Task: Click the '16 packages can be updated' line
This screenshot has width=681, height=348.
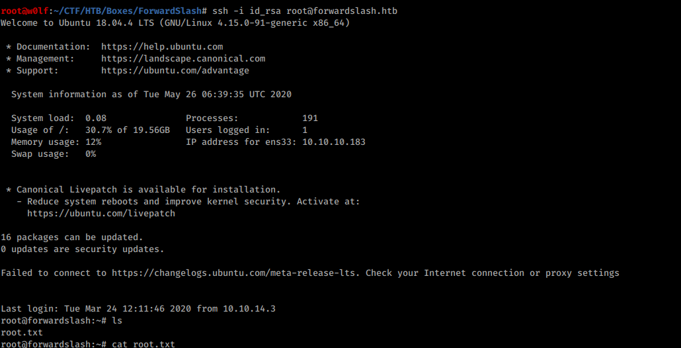Action: [71, 238]
